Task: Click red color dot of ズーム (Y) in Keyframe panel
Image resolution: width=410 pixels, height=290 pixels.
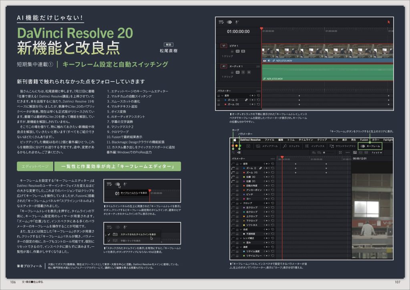Action: click(x=244, y=173)
